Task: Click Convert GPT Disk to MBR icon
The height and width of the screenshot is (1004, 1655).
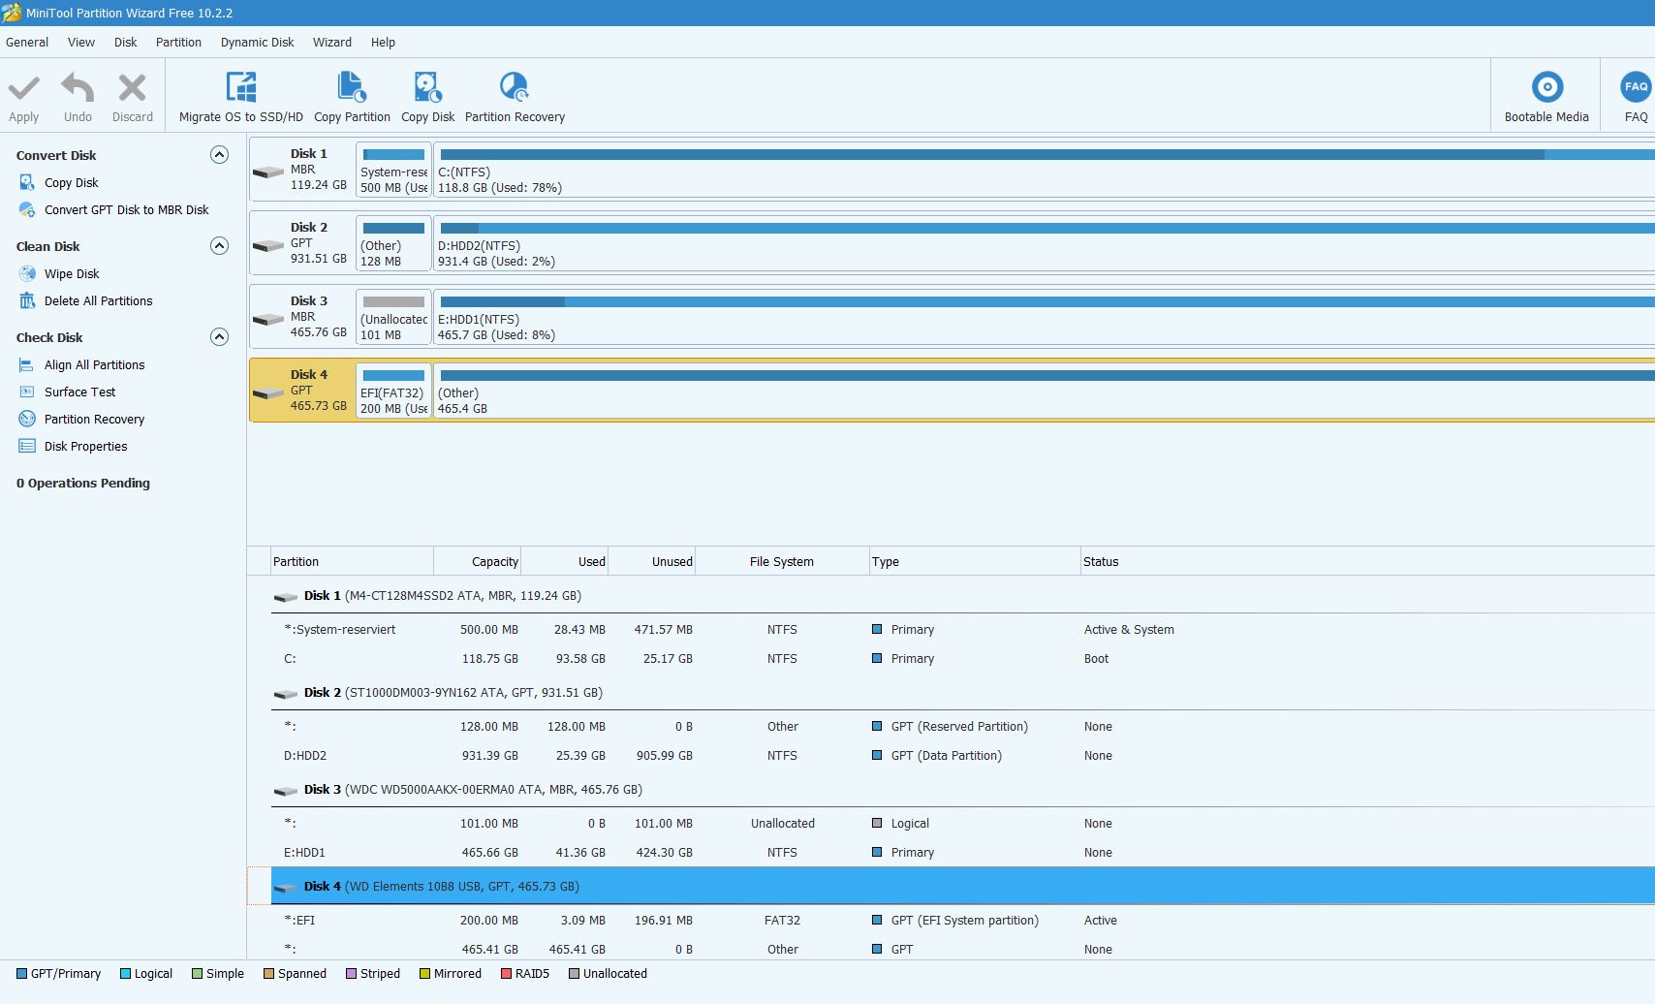Action: 27,209
